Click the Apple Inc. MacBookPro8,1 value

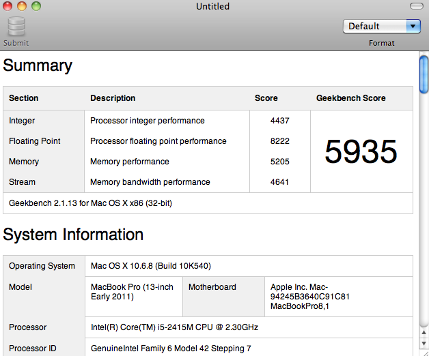(310, 297)
